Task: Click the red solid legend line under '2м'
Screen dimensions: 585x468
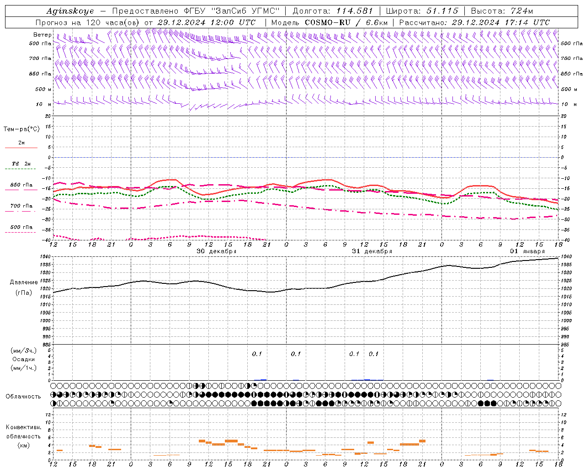Action: click(21, 148)
